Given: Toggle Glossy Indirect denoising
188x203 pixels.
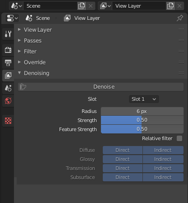Looking at the screenshot, I should (163, 159).
